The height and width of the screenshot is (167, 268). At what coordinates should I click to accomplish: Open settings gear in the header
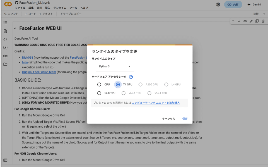point(218,5)
